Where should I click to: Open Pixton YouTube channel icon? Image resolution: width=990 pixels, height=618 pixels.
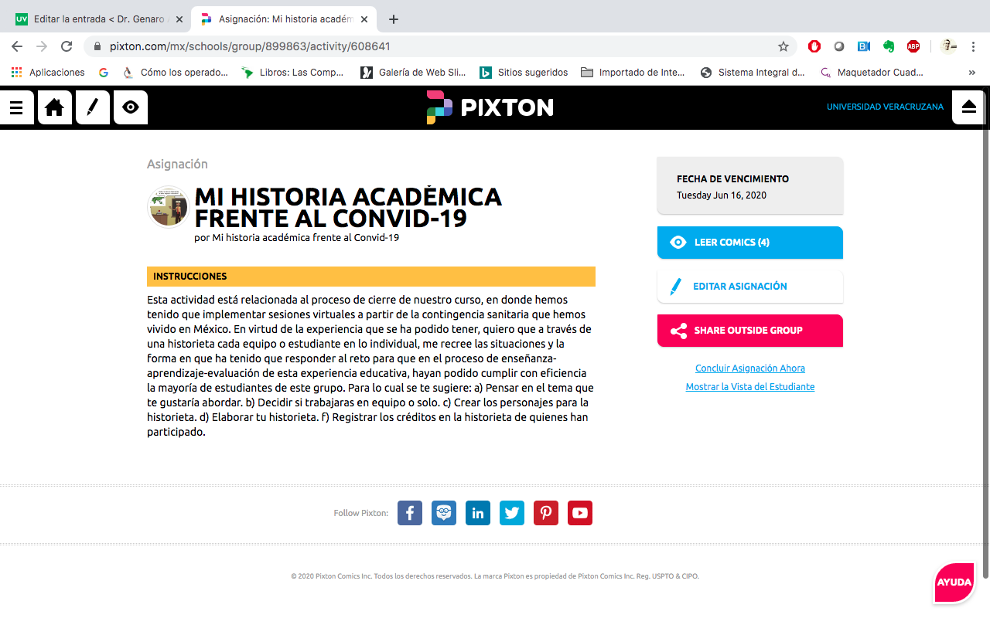click(580, 513)
